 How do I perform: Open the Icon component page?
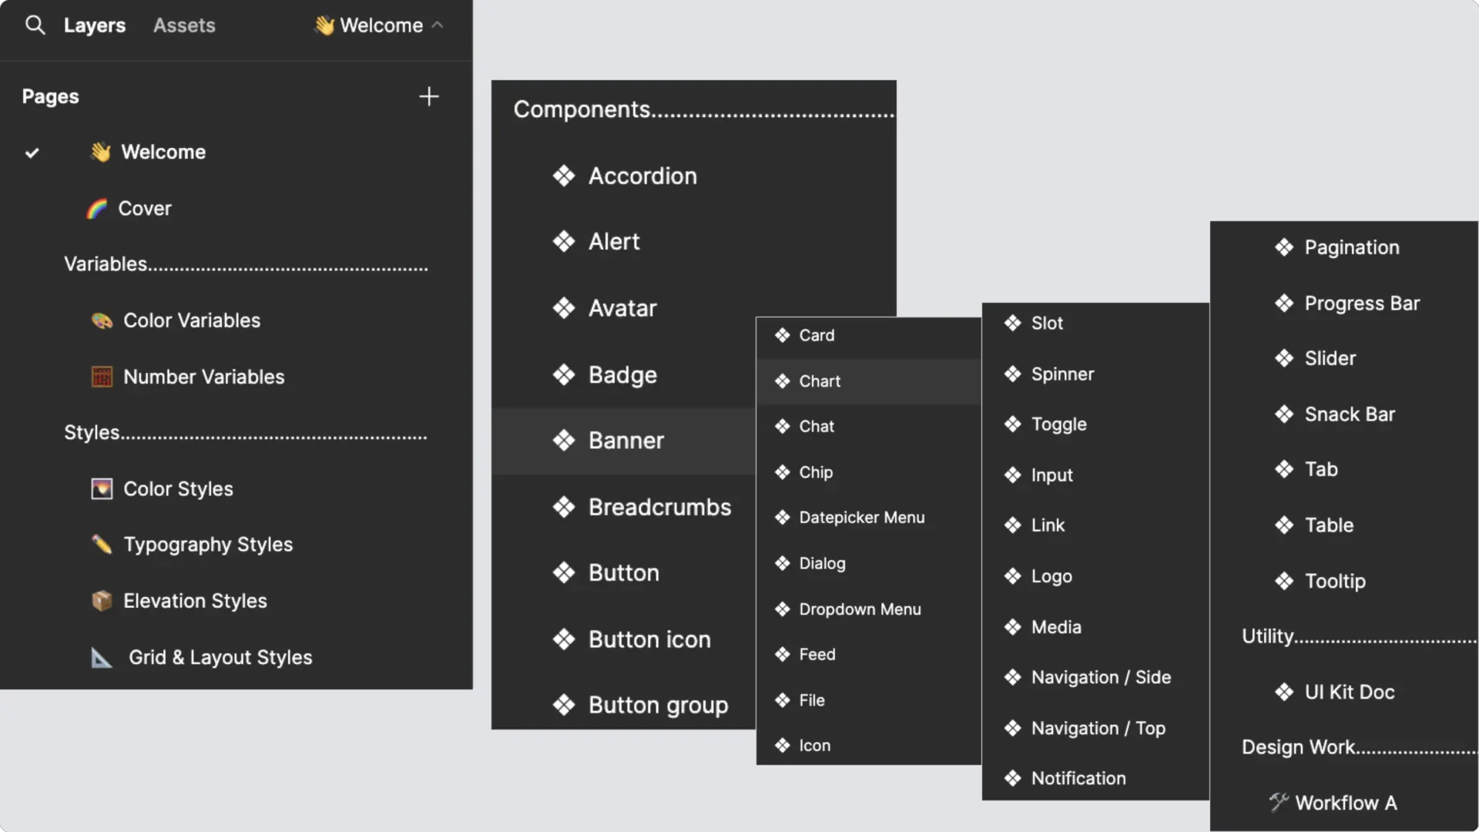coord(814,746)
